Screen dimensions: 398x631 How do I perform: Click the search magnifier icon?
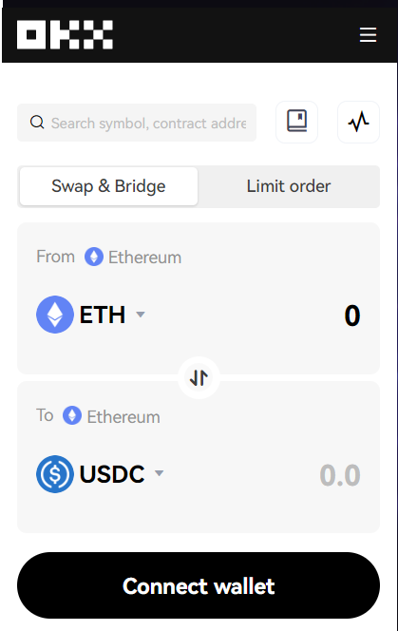[37, 123]
